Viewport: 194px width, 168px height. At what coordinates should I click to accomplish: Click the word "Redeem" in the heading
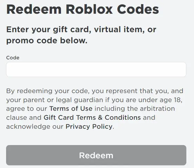pos(34,9)
